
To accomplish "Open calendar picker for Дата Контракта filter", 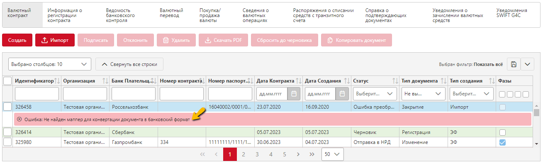I will coord(294,93).
